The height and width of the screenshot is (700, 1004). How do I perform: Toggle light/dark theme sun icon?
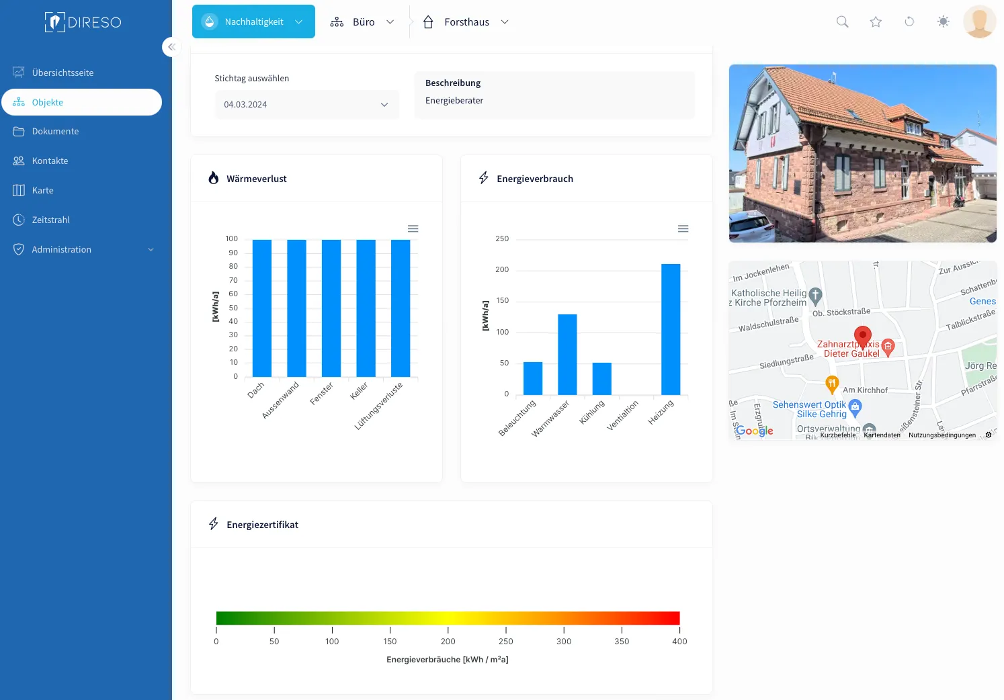(944, 21)
